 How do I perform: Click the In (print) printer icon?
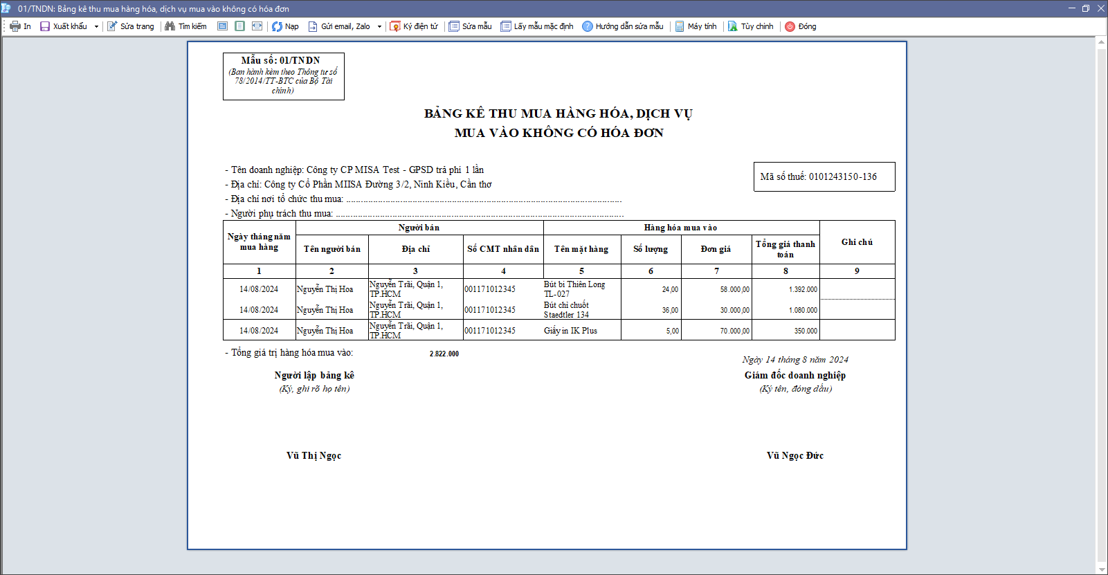coord(15,26)
